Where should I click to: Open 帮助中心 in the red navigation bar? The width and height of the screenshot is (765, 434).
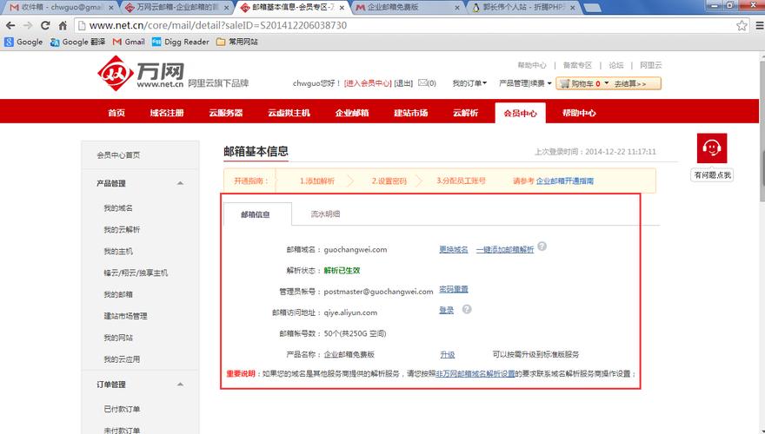pyautogui.click(x=579, y=113)
